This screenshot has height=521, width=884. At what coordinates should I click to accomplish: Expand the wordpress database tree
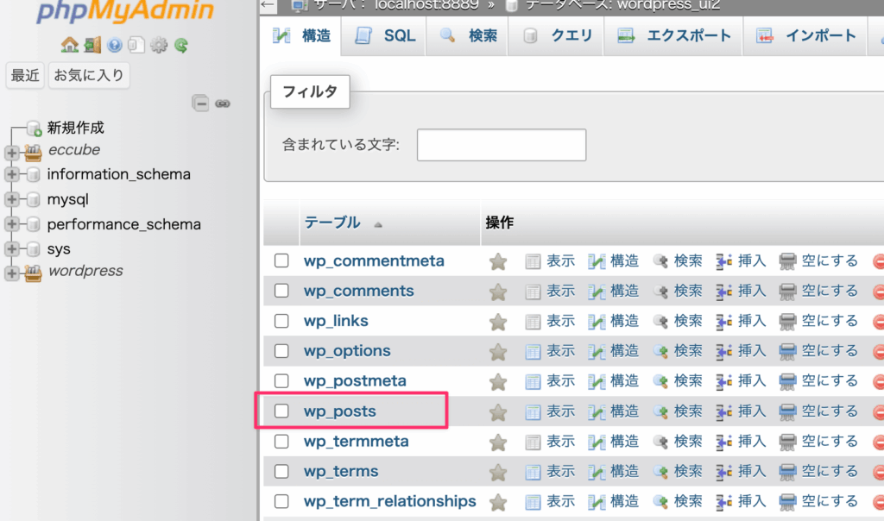(12, 273)
